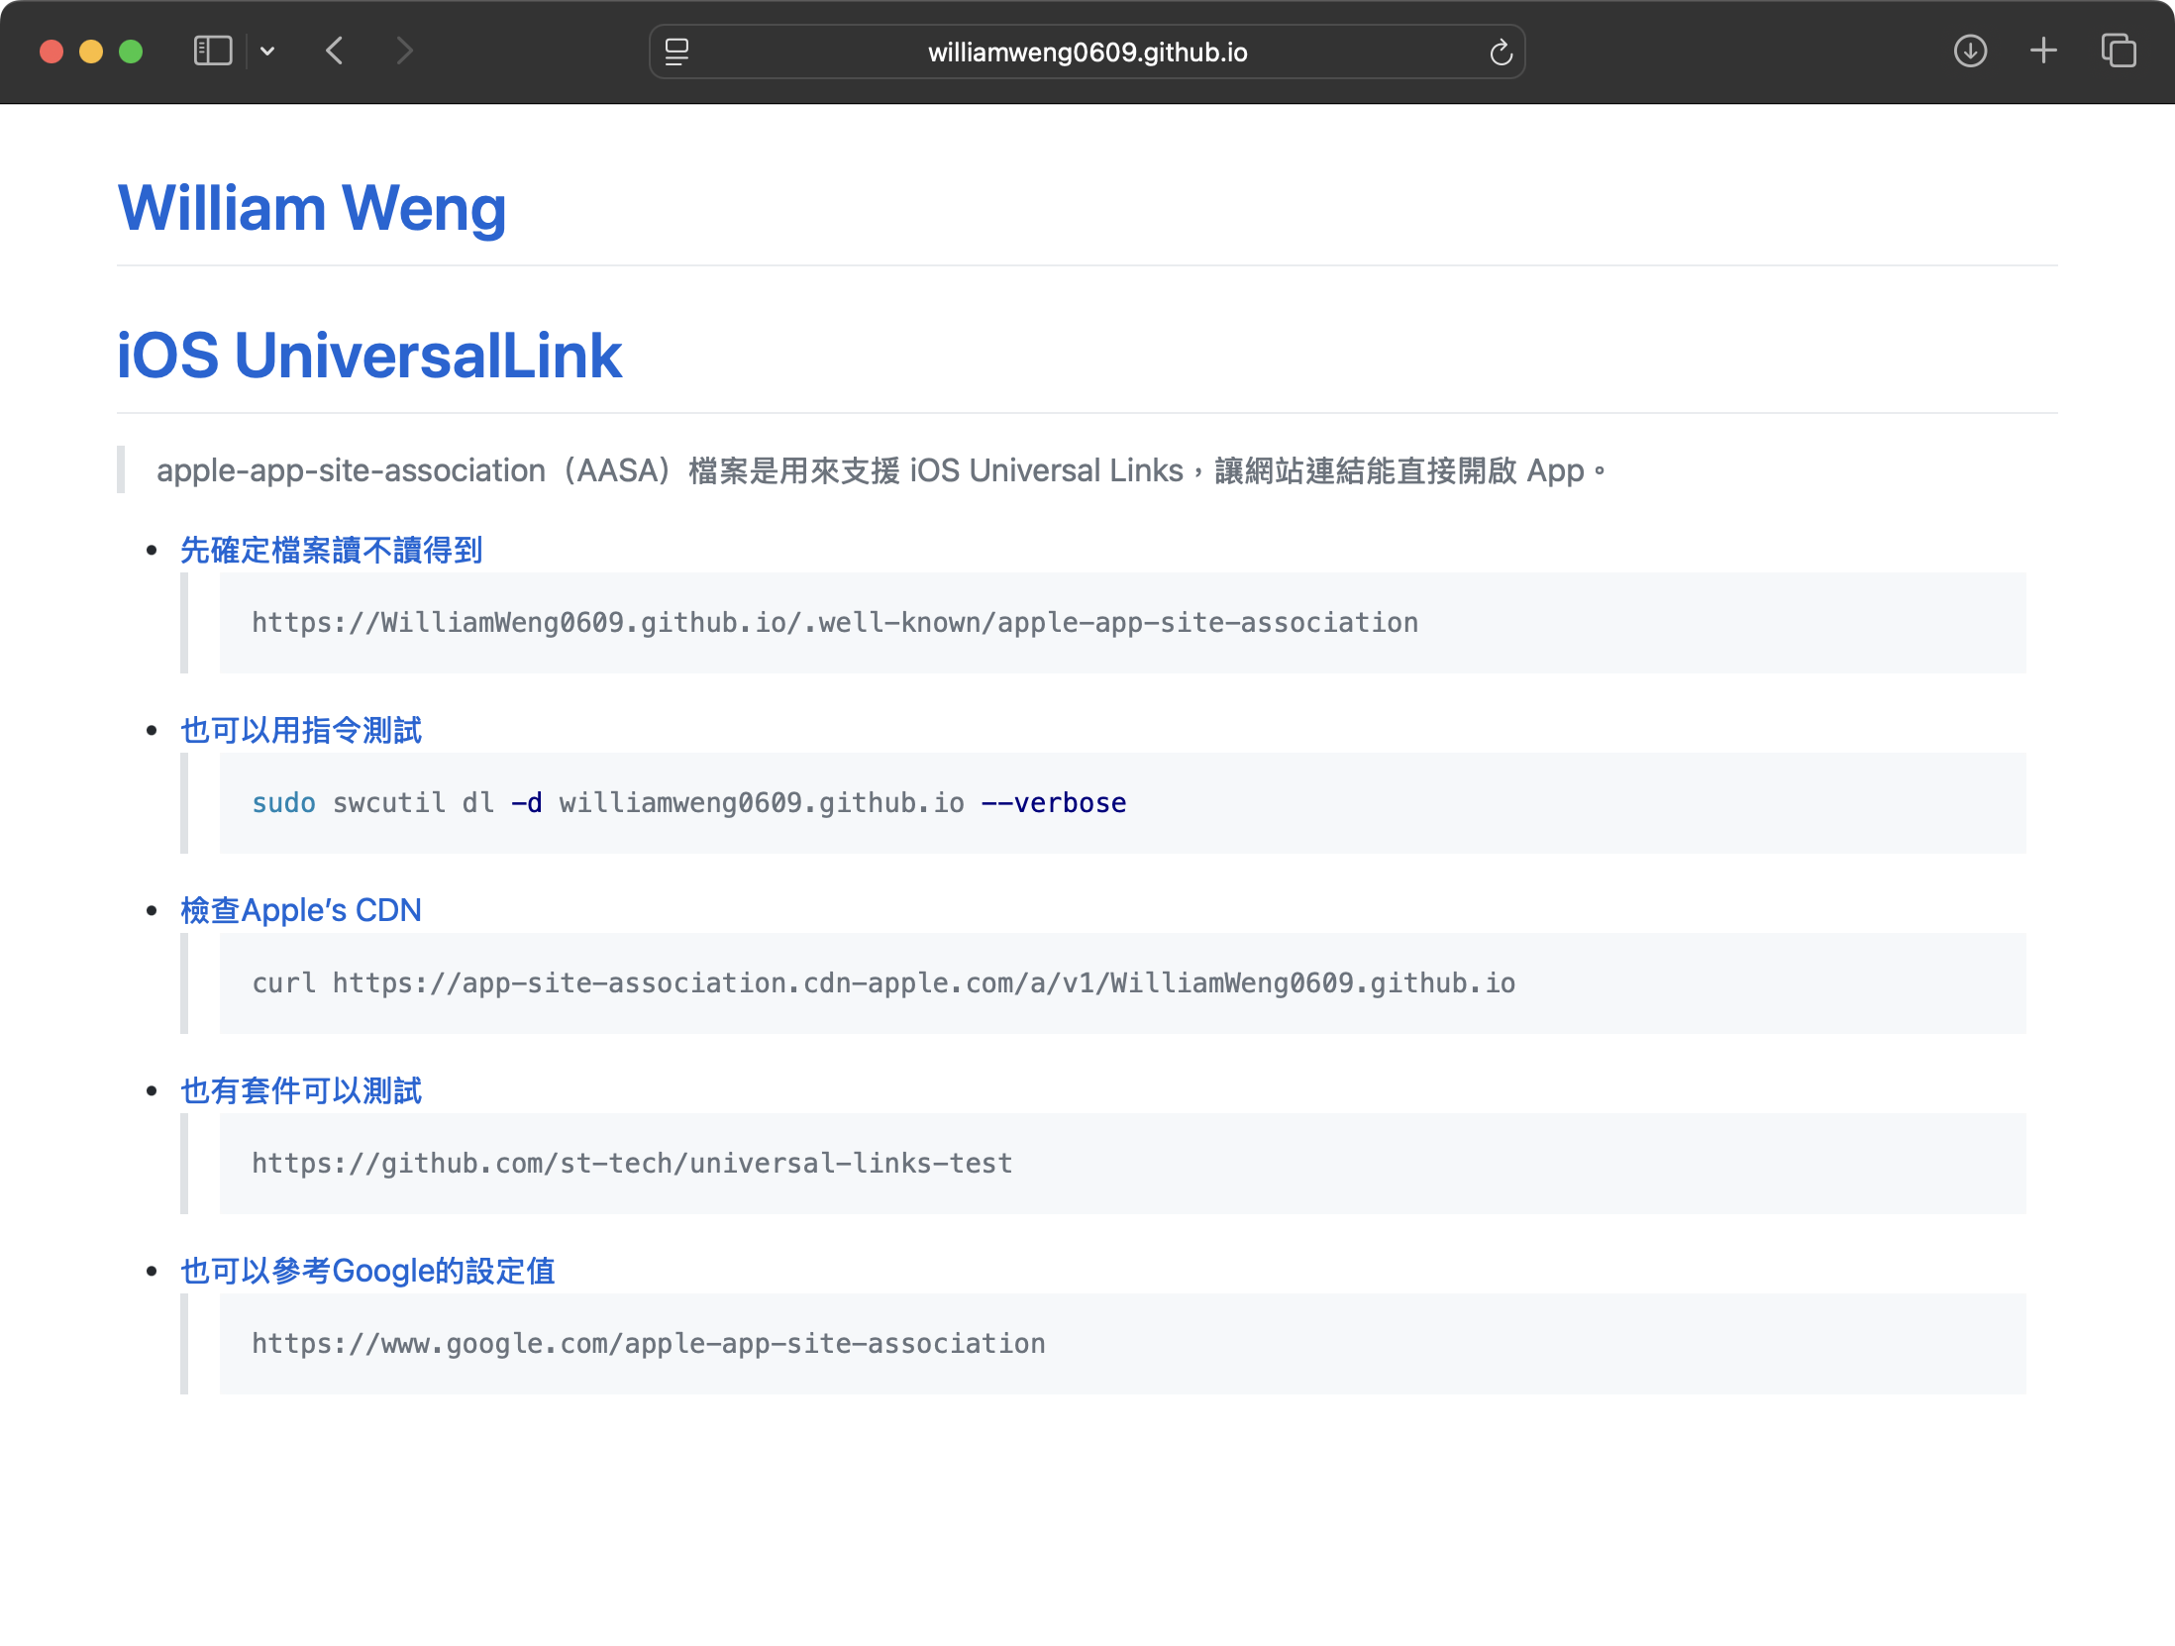This screenshot has width=2175, height=1646.
Task: Go back to the previous page
Action: pos(335,51)
